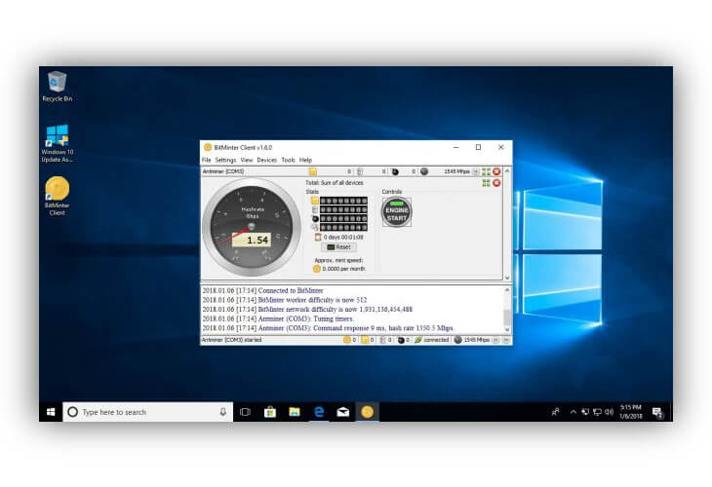Viewport: 712px width, 487px height.
Task: Click the black bomb icon in Stats
Action: [x=315, y=218]
